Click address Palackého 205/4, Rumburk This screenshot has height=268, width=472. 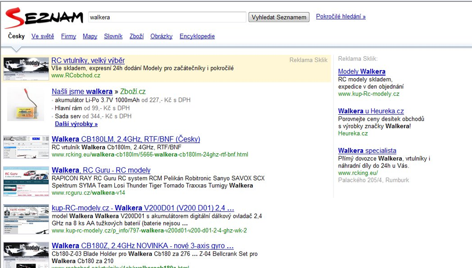click(373, 180)
